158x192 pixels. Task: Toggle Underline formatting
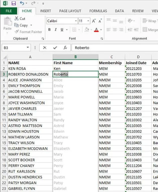(62, 30)
